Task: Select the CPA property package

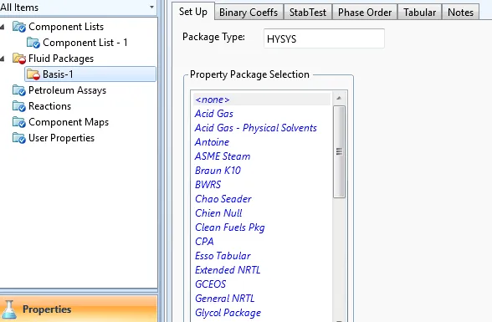Action: (x=204, y=242)
